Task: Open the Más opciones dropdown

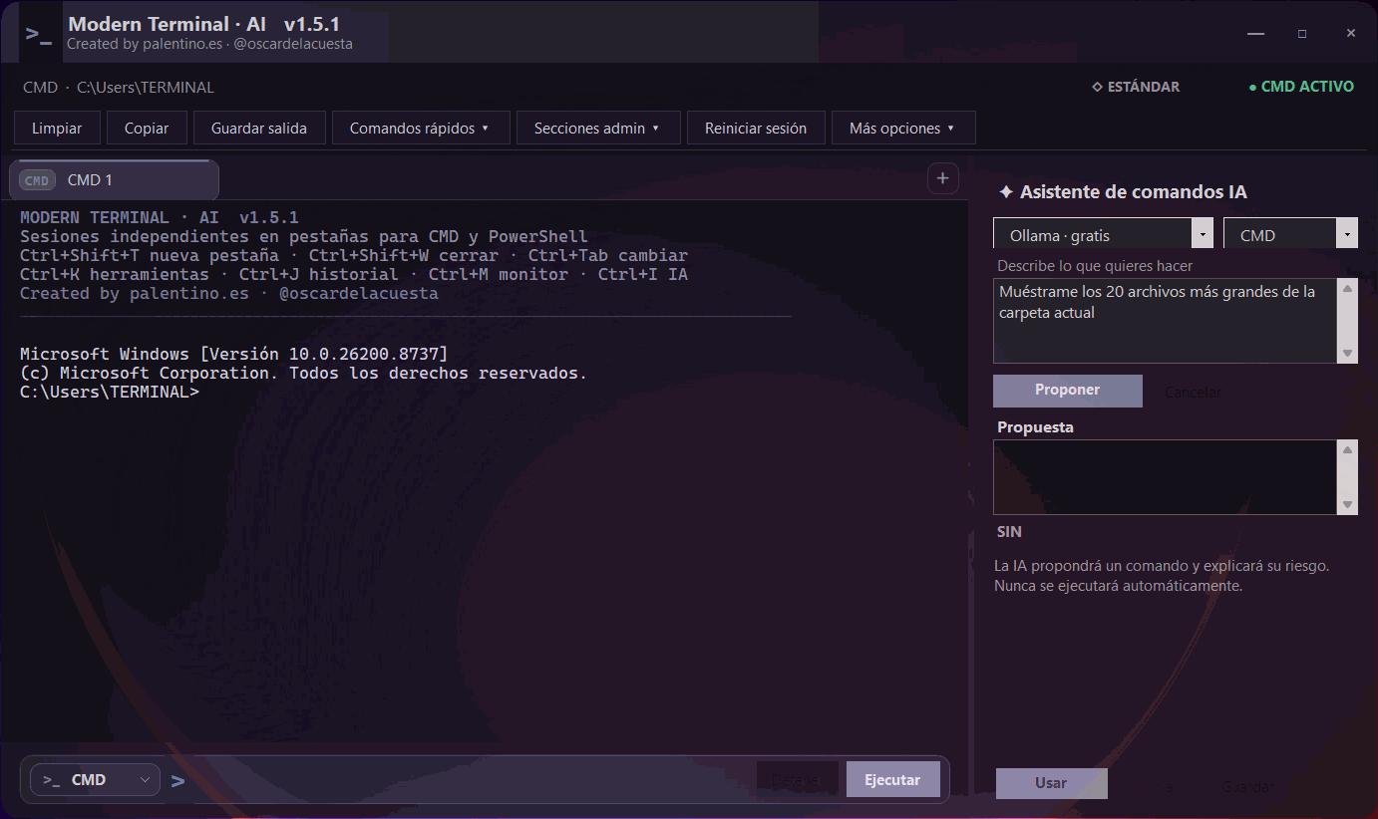Action: pos(903,128)
